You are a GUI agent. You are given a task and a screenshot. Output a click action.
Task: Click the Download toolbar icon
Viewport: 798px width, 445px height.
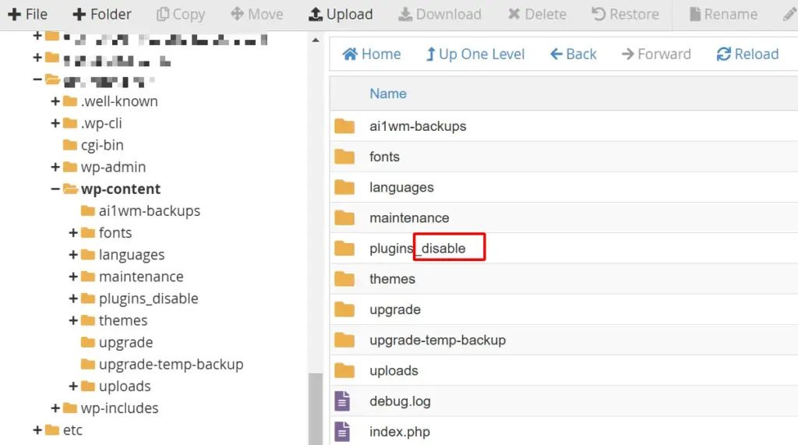tap(405, 14)
